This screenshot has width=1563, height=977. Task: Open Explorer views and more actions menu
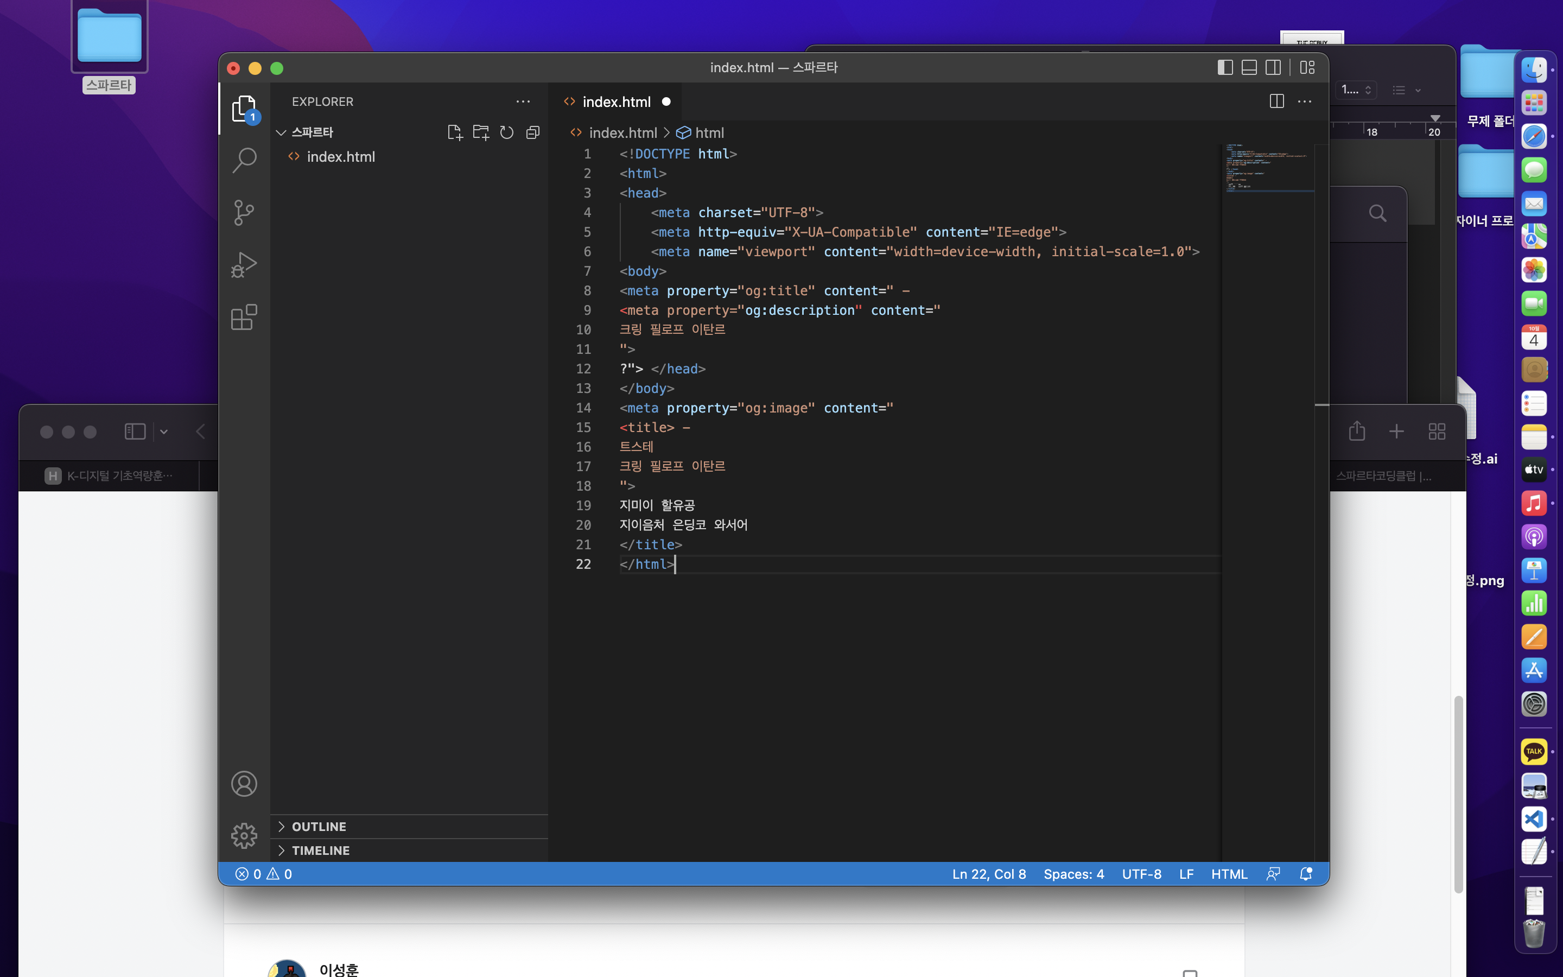523,101
